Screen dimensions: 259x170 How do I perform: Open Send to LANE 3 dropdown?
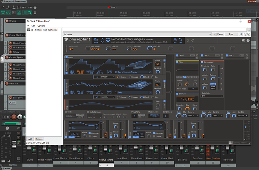click(217, 116)
